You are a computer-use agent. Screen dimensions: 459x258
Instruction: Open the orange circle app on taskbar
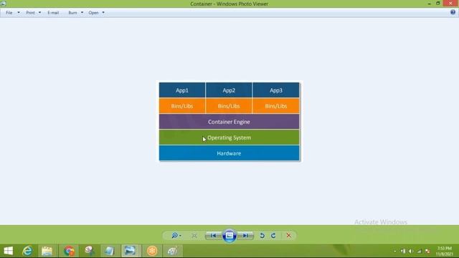click(x=152, y=251)
